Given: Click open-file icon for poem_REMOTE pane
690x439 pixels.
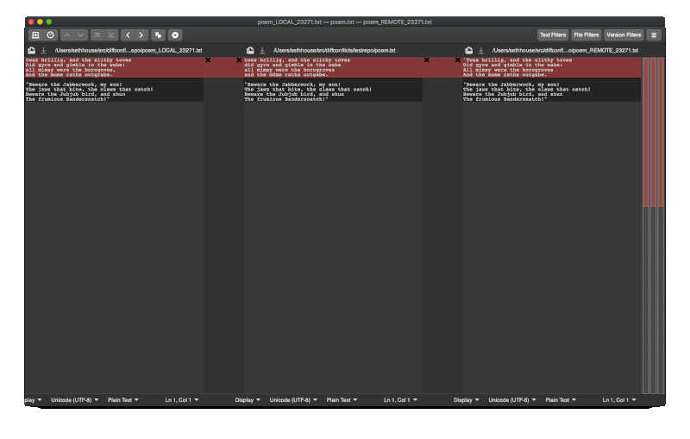Looking at the screenshot, I should 469,51.
